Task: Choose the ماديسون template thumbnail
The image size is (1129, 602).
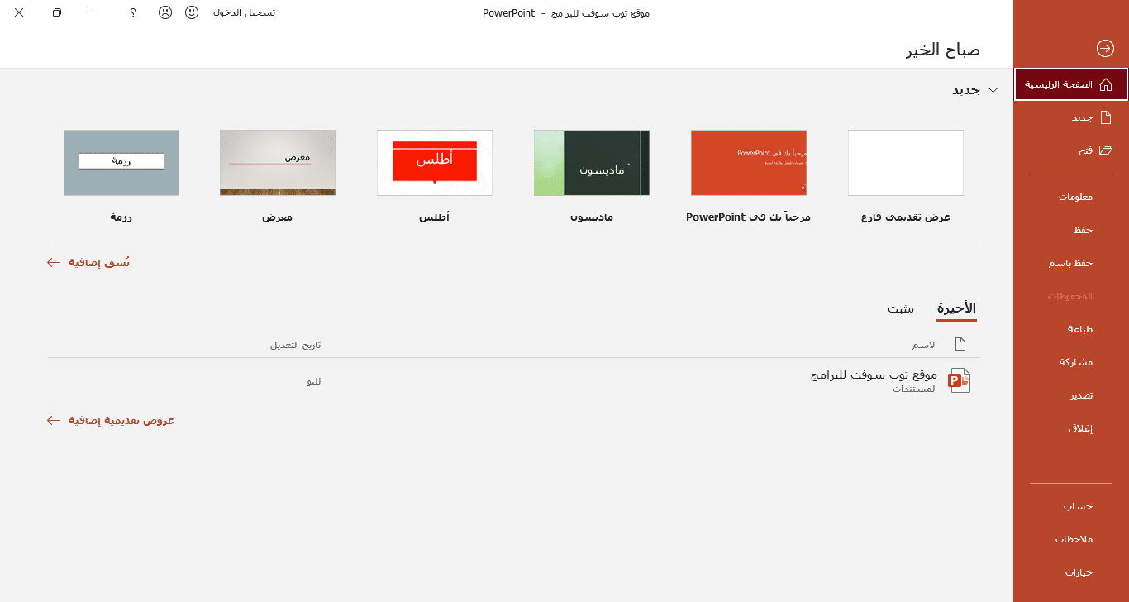Action: point(592,163)
